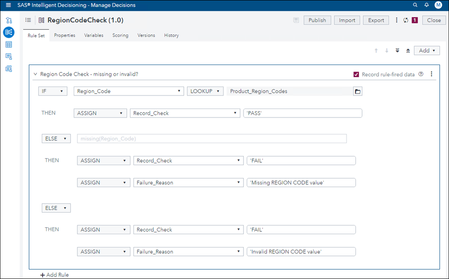Click the Add Rule link
The image size is (449, 279).
click(x=54, y=275)
